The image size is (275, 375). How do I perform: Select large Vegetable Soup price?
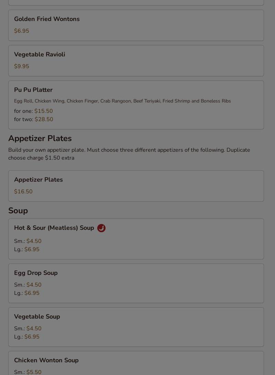(x=32, y=337)
